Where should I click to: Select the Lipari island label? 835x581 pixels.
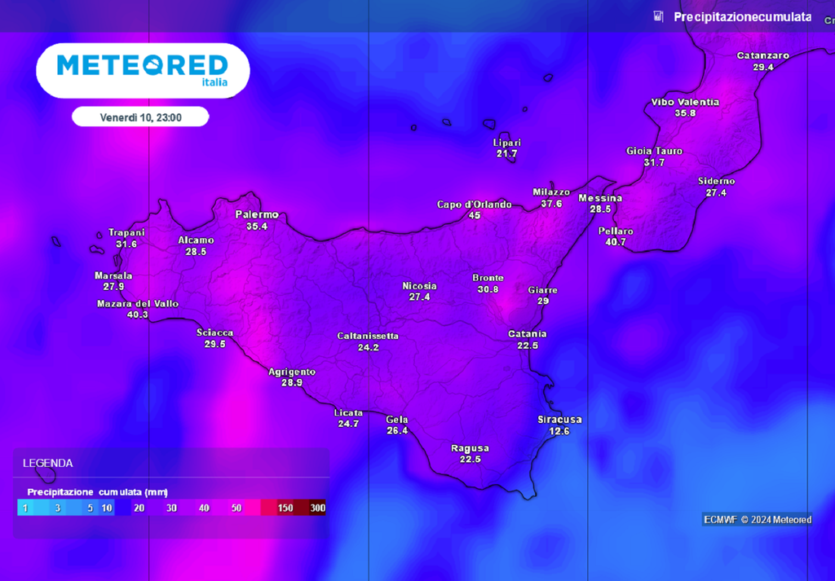(x=506, y=143)
